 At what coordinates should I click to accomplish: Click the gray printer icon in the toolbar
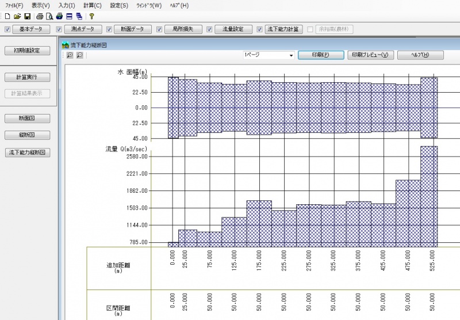(x=40, y=17)
